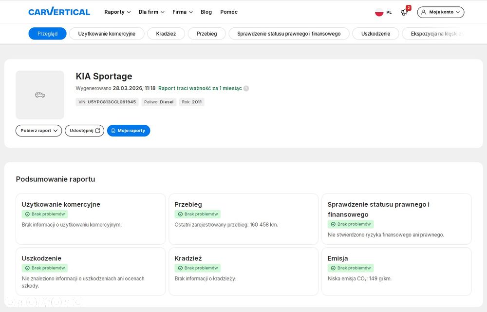Click the VIN U5YPC813CCL061945 tag

click(107, 102)
